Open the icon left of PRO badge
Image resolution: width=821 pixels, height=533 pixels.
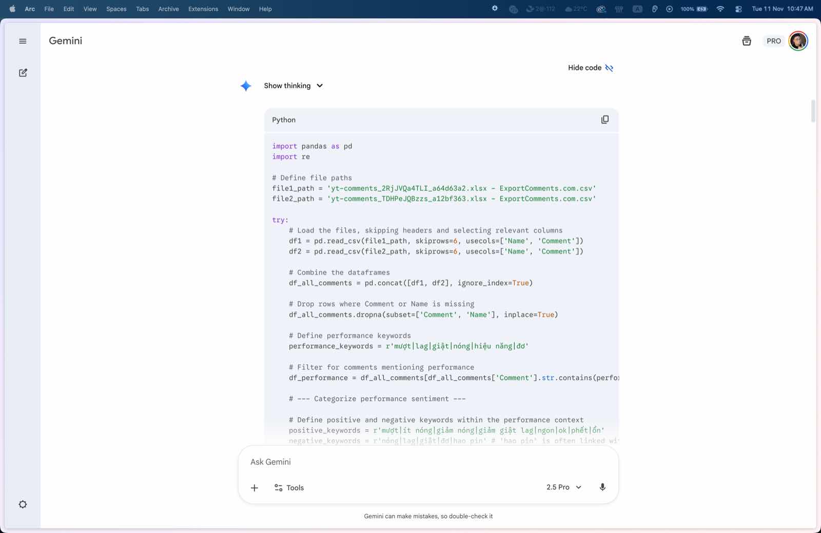click(747, 41)
